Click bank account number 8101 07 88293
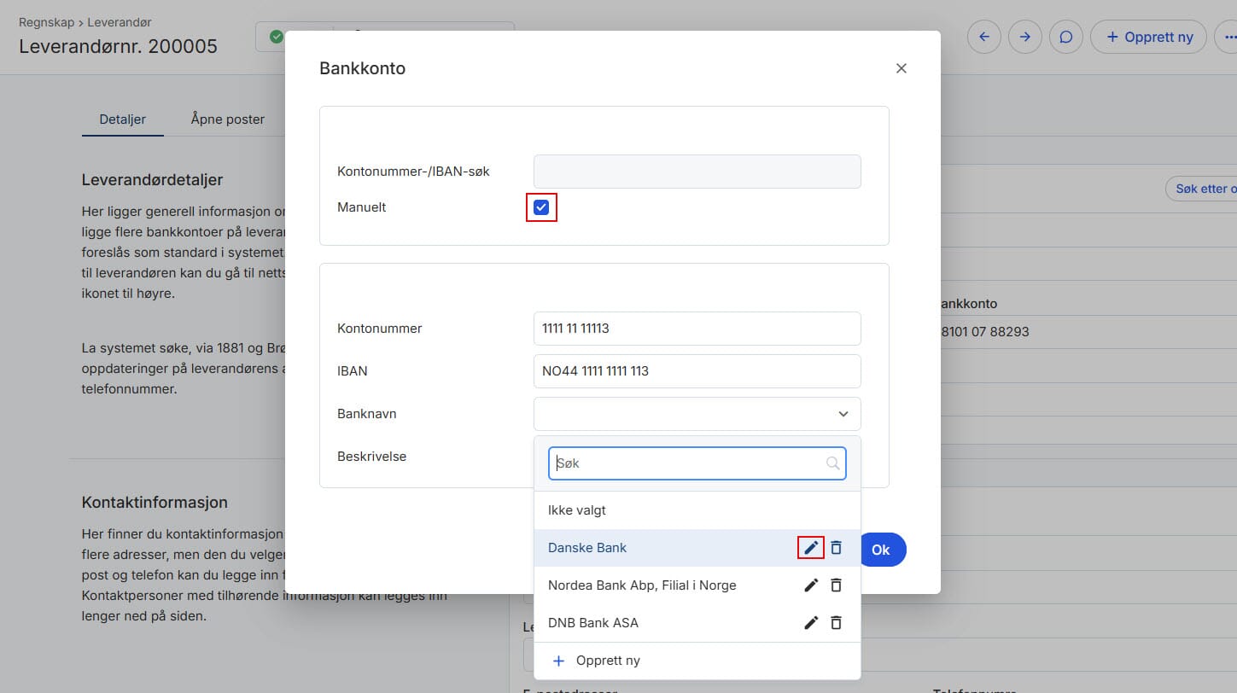 point(983,331)
